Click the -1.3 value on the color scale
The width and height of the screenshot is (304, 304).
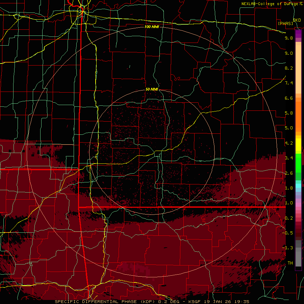[287, 248]
